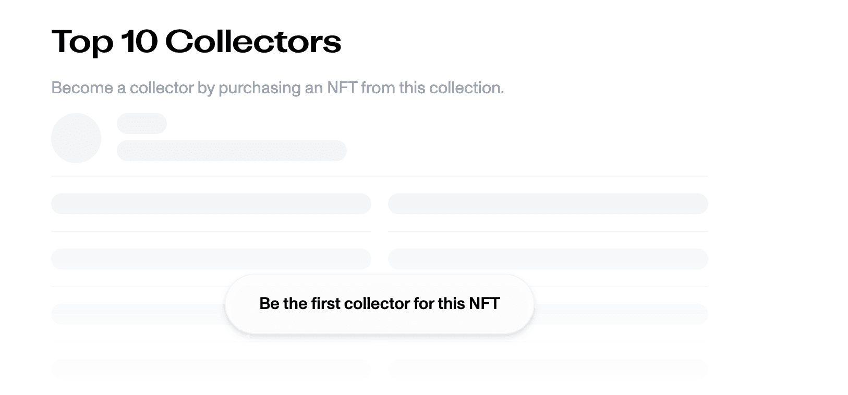Click the word 'Collectors' in the heading

coord(253,42)
